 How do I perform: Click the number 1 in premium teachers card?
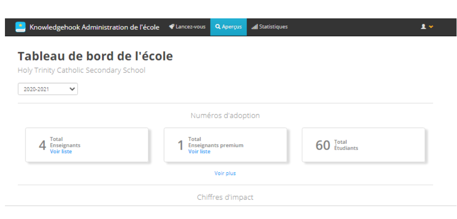[181, 146]
